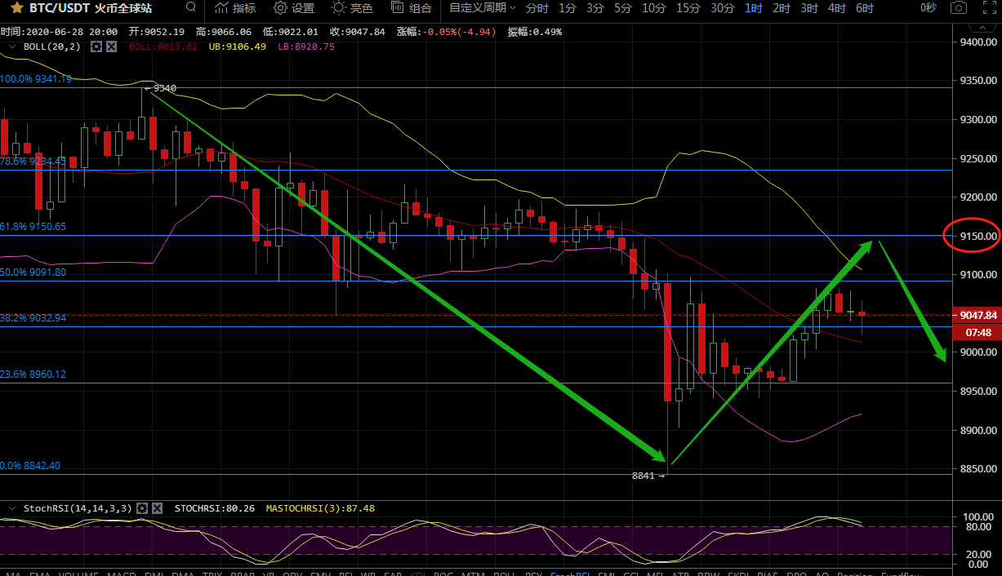Image resolution: width=1002 pixels, height=576 pixels.
Task: Open BOLL indicator settings gear
Action: coord(96,47)
